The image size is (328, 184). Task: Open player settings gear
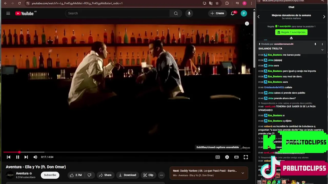227,157
